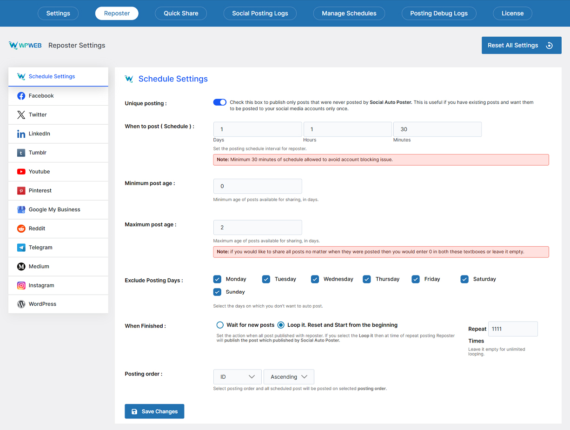
Task: Uncheck the Monday exclude checkbox
Action: click(217, 279)
